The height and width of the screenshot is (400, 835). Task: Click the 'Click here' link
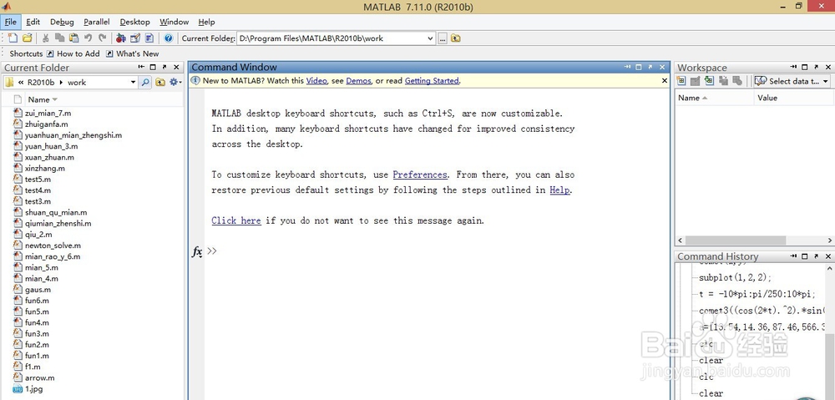236,220
